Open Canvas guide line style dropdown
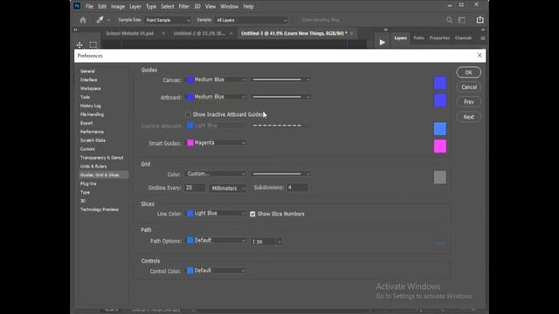Viewport: 559px width, 314px height. click(281, 79)
